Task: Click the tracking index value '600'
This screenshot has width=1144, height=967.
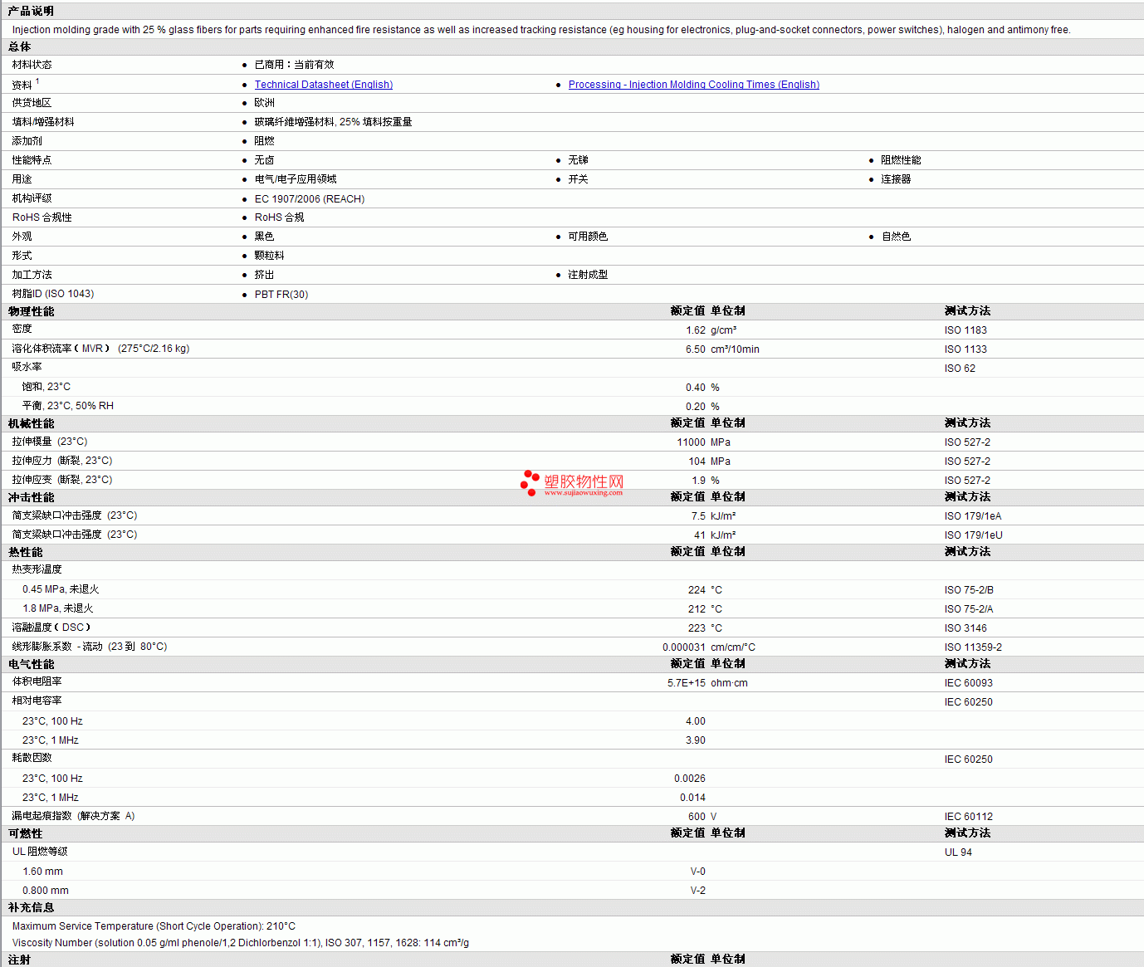Action: [x=697, y=817]
